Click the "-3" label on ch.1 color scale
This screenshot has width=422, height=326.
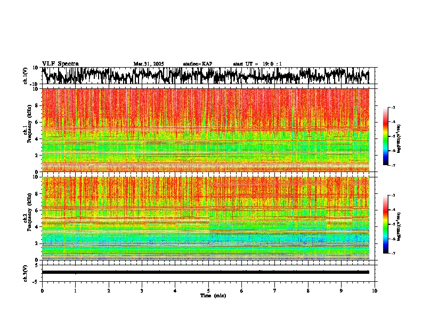(393, 107)
